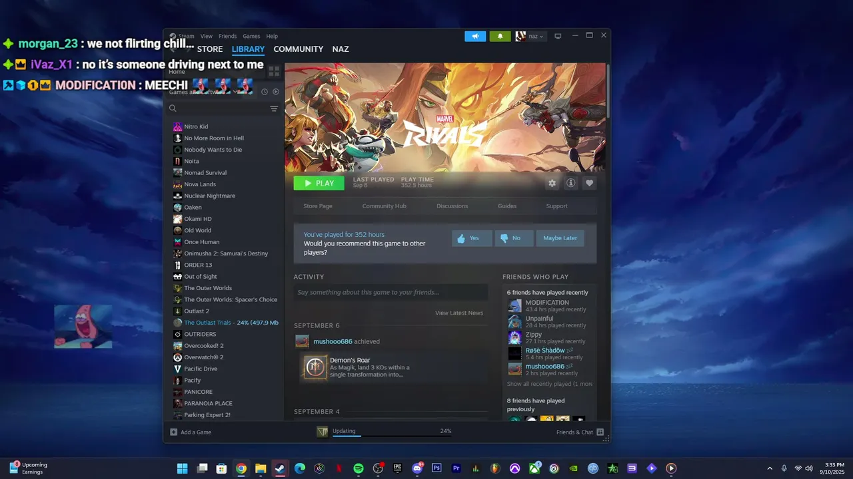Open the Guides link
The width and height of the screenshot is (853, 479).
(507, 206)
